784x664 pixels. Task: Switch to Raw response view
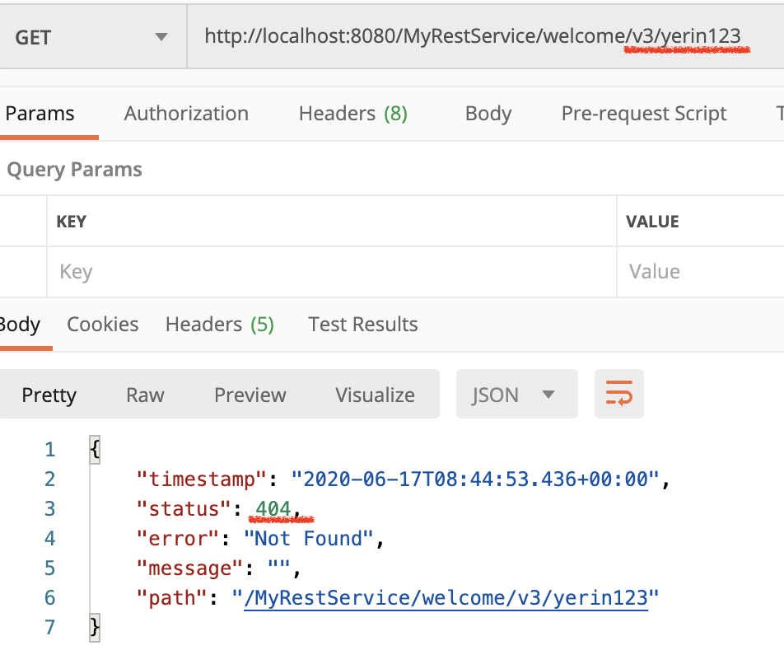pyautogui.click(x=145, y=395)
